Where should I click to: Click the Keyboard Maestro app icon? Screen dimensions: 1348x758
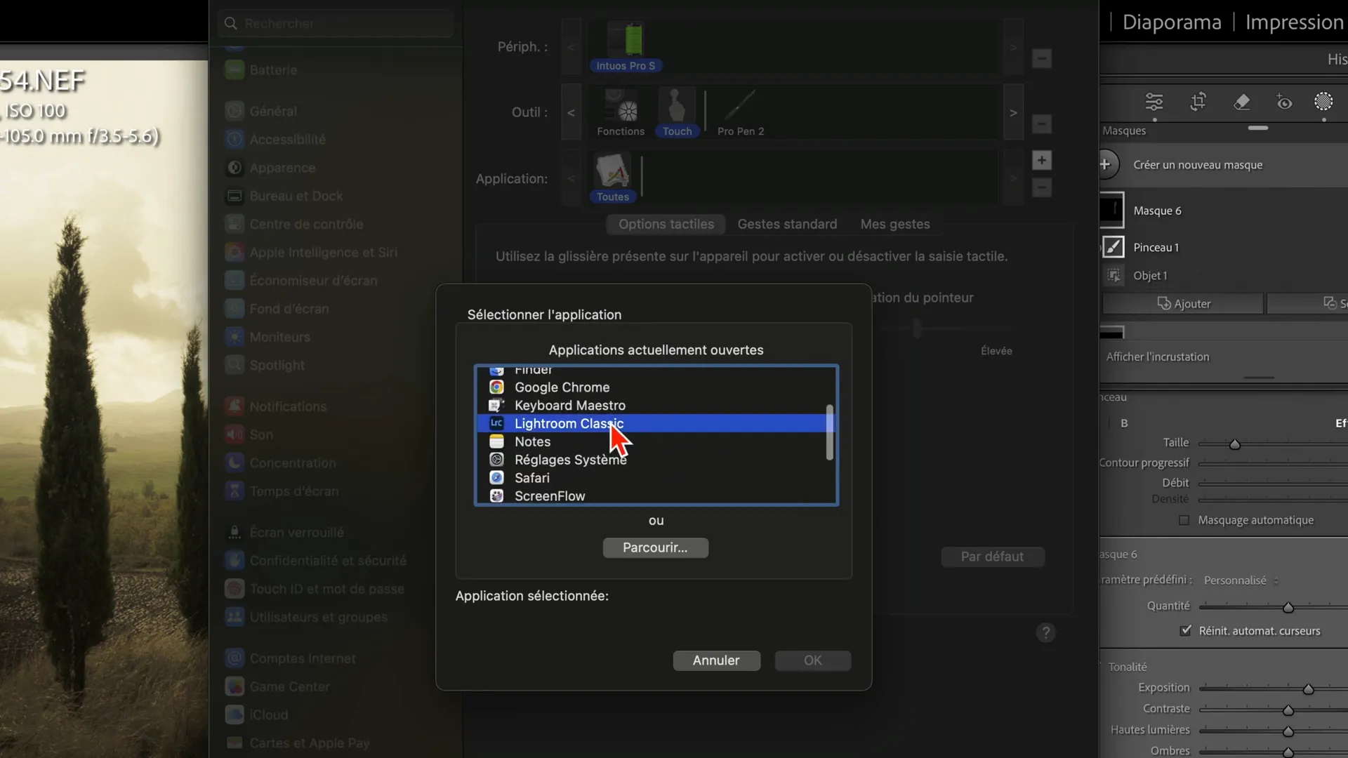tap(496, 406)
